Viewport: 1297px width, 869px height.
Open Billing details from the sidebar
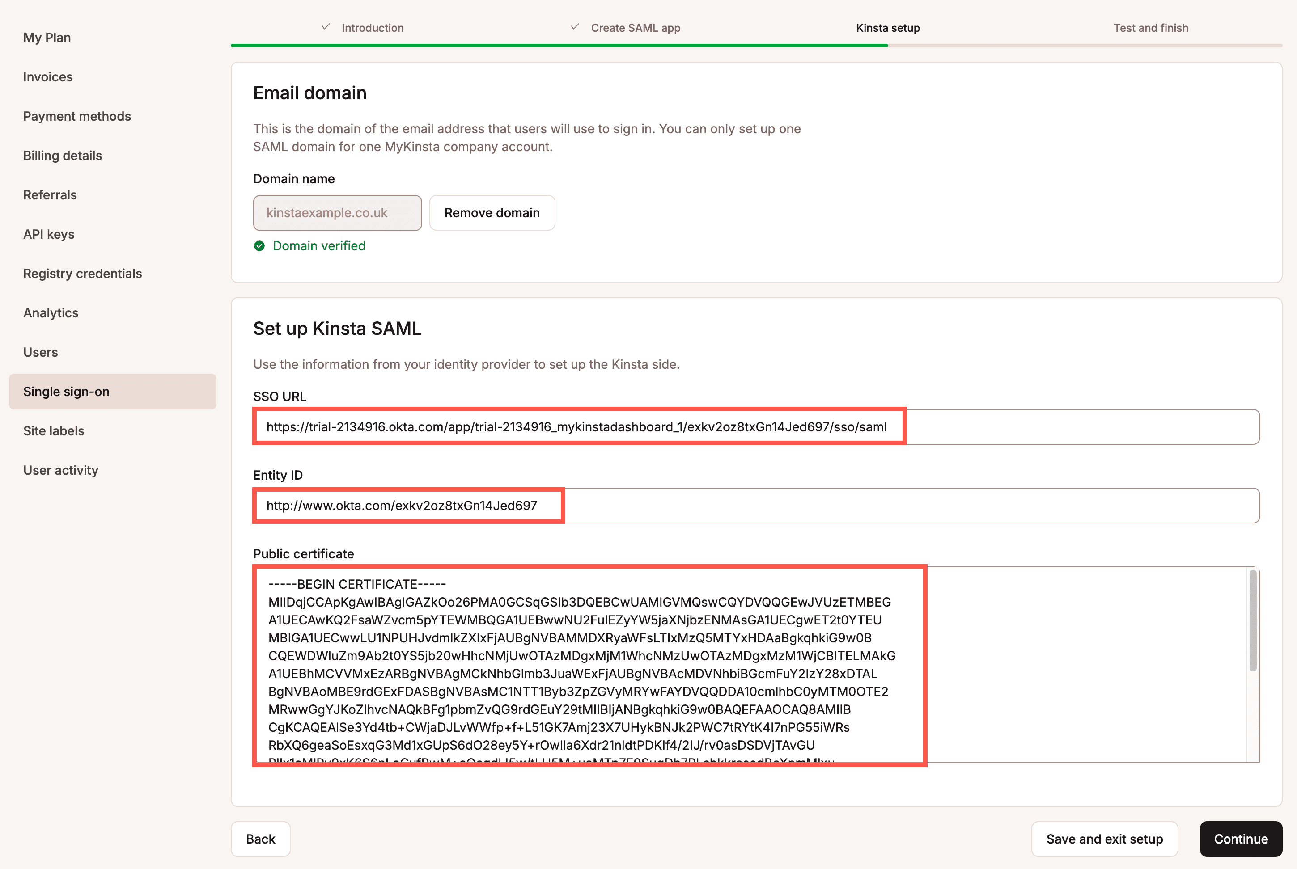tap(63, 156)
